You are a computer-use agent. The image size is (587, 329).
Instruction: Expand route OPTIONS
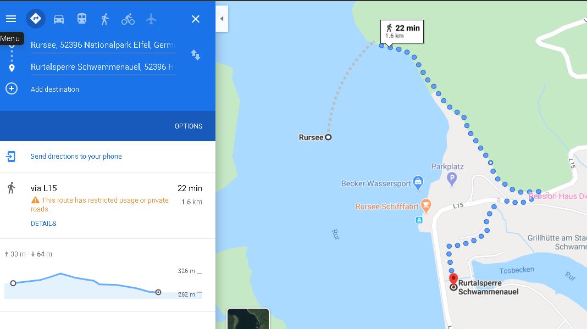tap(189, 126)
